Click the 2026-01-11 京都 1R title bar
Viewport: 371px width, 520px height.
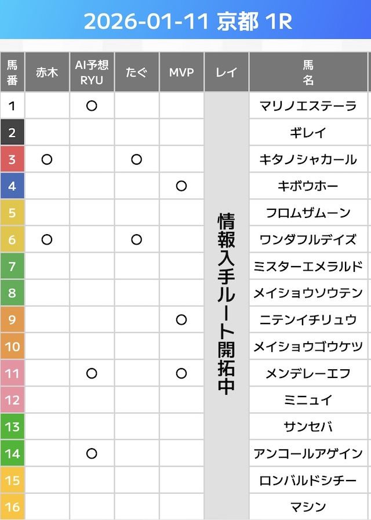(185, 21)
